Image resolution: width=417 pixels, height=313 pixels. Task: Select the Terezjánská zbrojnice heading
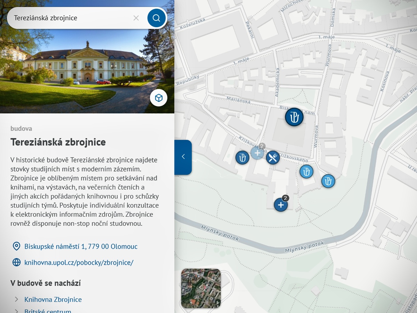[x=58, y=142]
